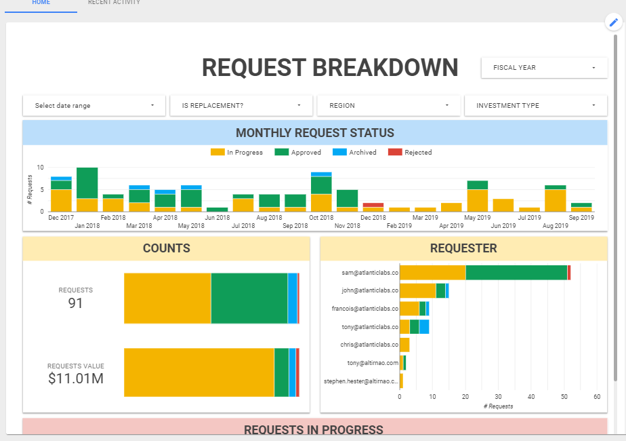Screen dimensions: 626x441
Task: Click the red Rejected segment in Dec 2018 bar
Action: (373, 205)
